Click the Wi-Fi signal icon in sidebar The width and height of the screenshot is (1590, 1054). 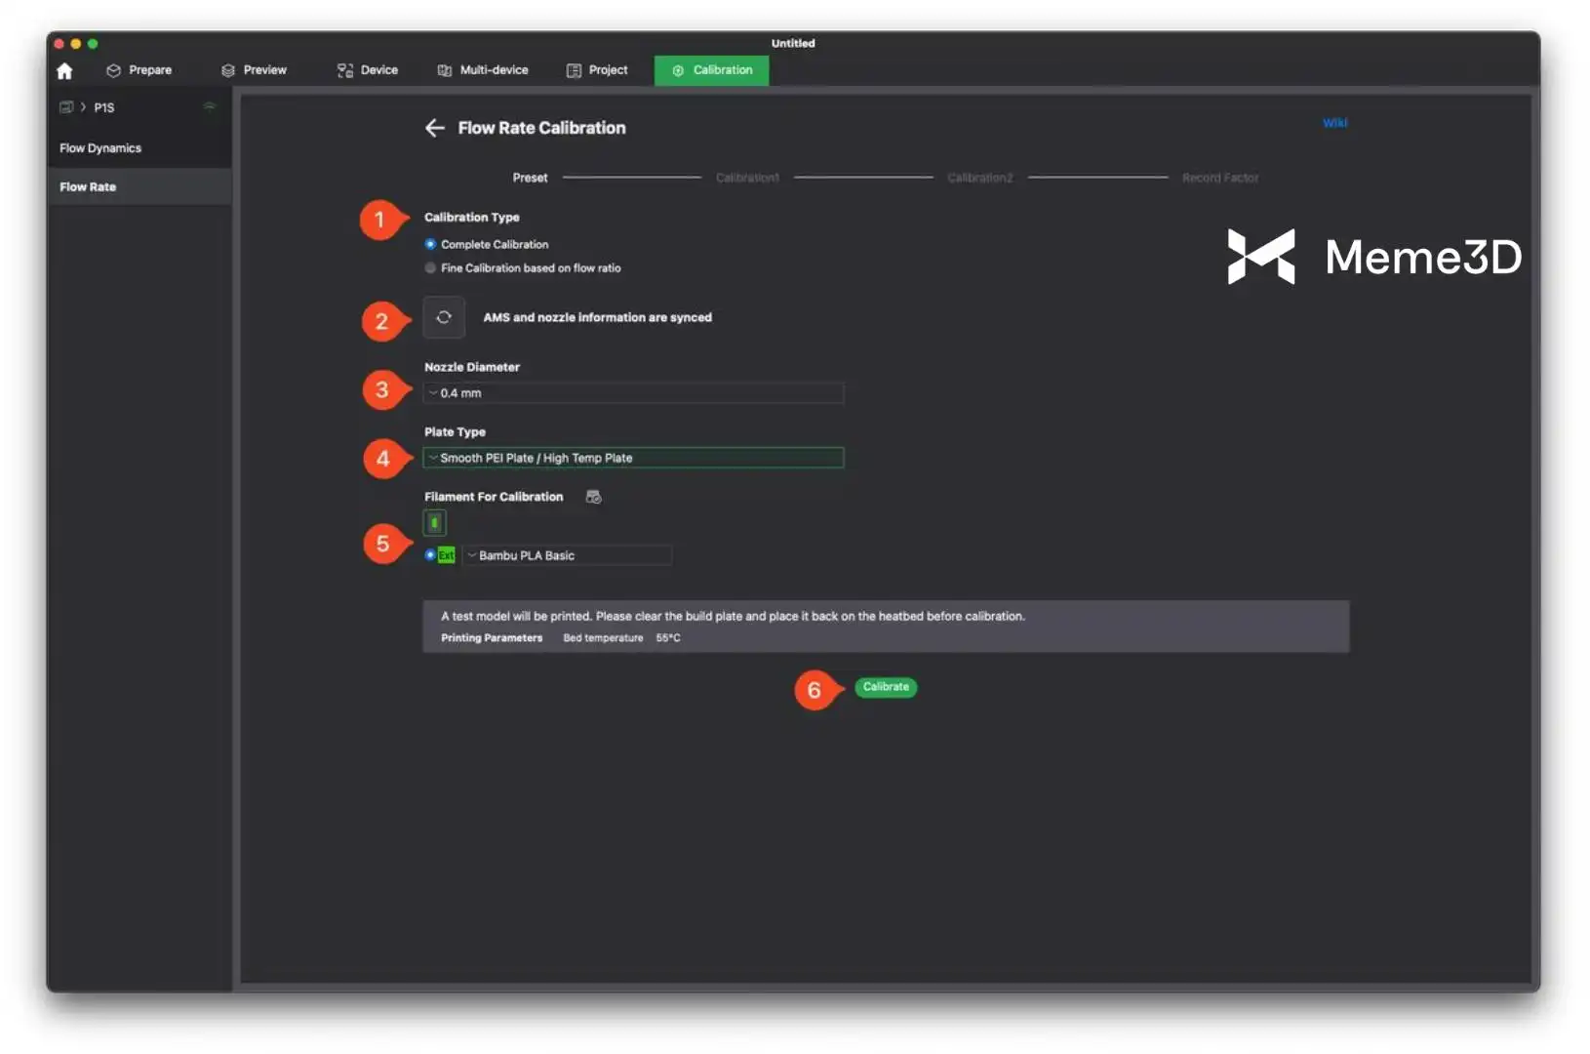(x=209, y=106)
